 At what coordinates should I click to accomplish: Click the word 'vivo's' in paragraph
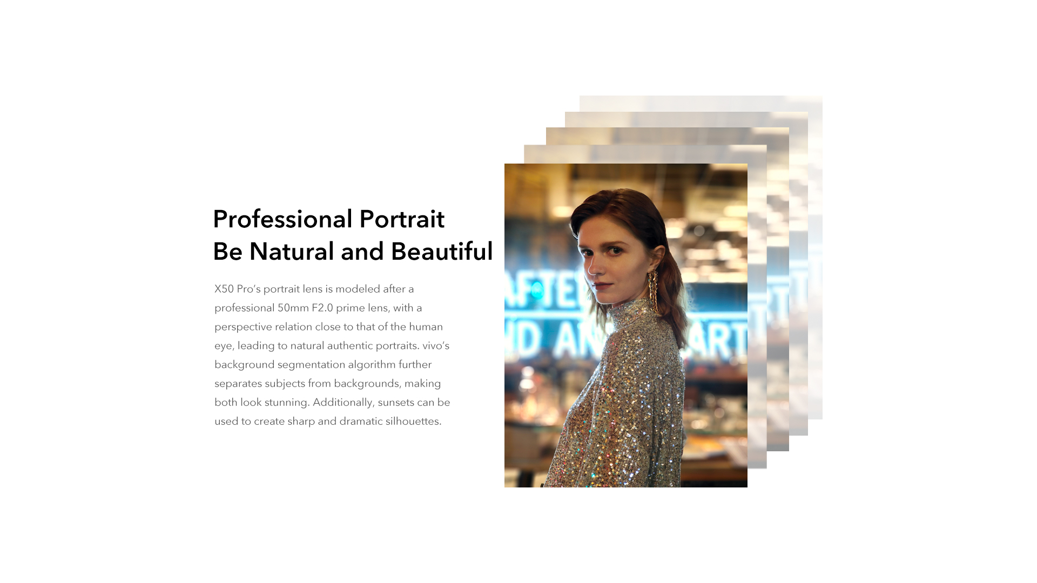(x=435, y=346)
